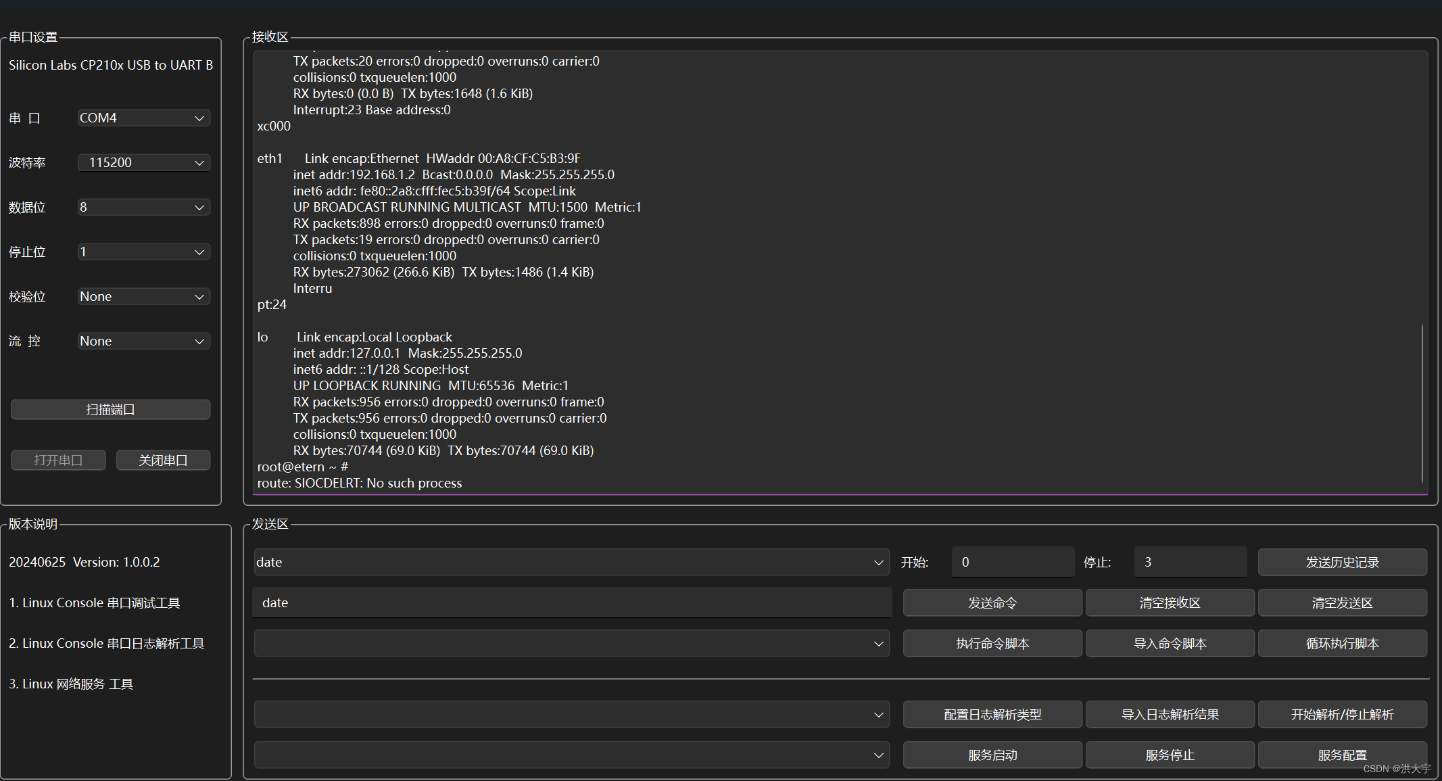Stop the service with 服务停止
Viewport: 1442px width, 781px height.
1170,755
